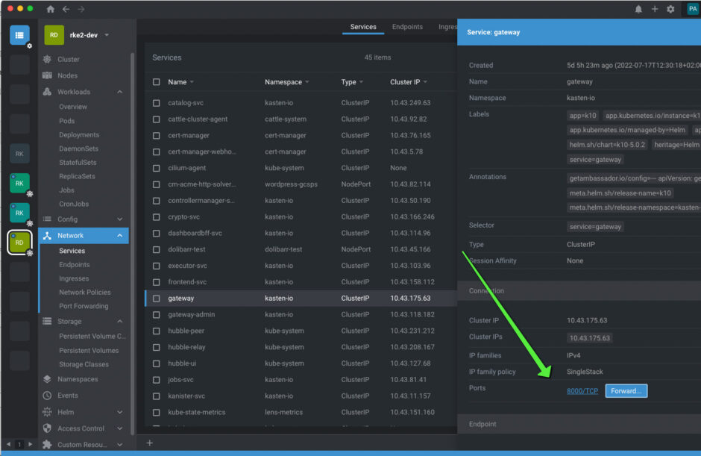Expand the Config section
This screenshot has width=701, height=456.
click(x=120, y=219)
